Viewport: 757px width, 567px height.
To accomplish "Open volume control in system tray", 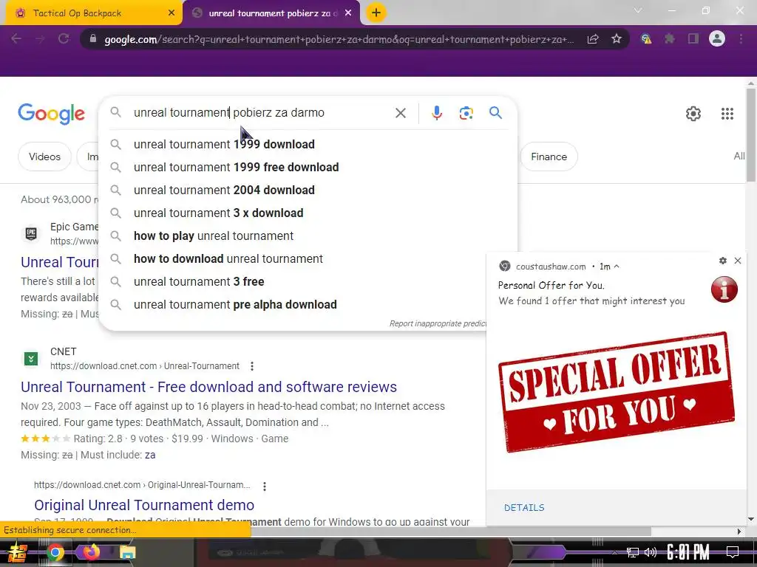I will click(x=651, y=552).
